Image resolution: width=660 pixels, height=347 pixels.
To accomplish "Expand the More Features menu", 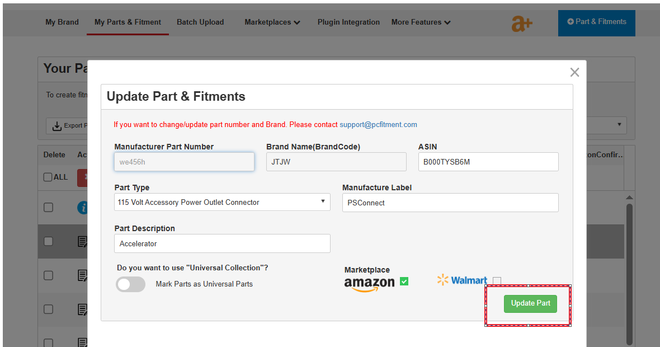I will (421, 22).
